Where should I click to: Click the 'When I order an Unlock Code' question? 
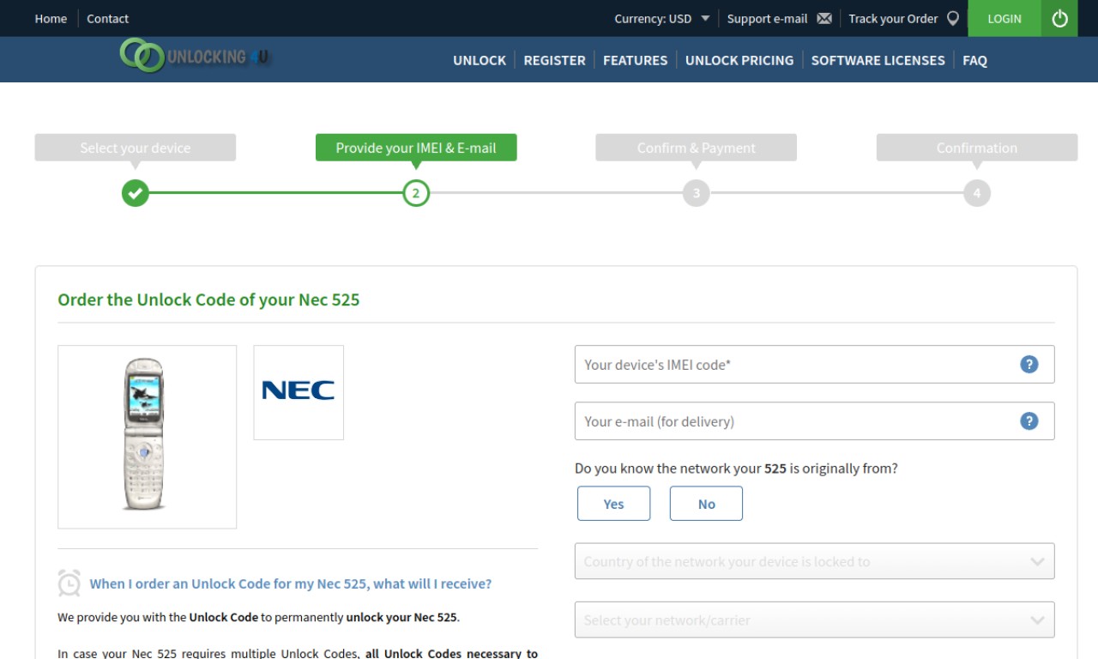pyautogui.click(x=291, y=583)
